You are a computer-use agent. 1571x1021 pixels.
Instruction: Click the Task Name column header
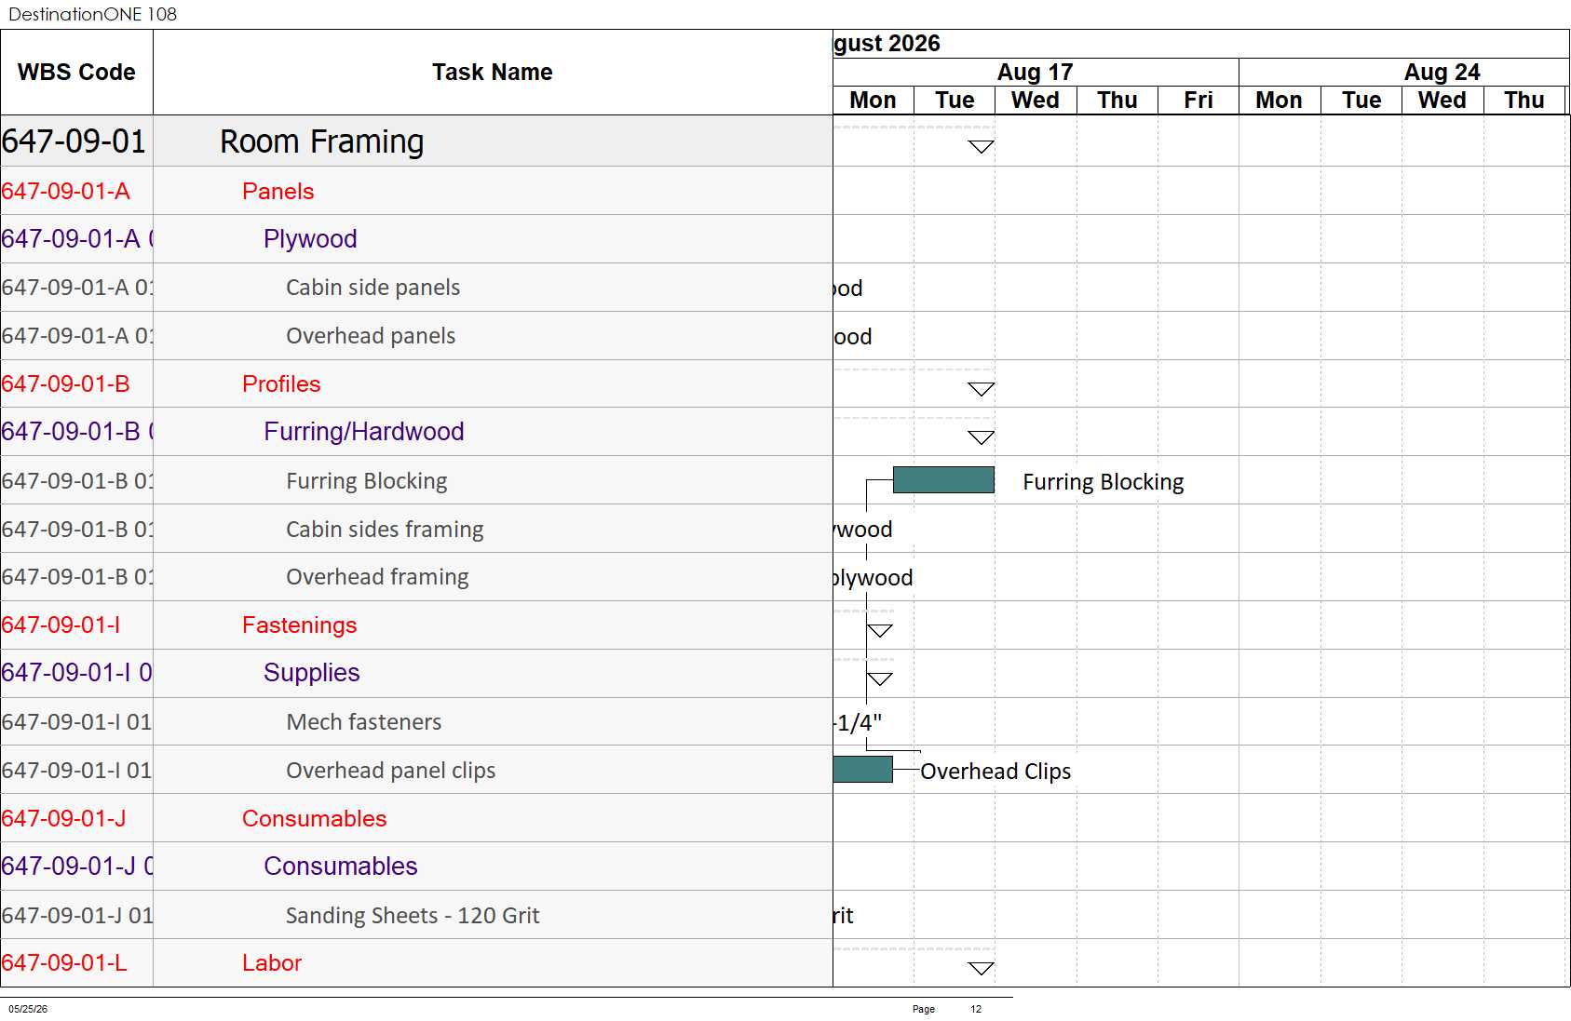(x=493, y=73)
